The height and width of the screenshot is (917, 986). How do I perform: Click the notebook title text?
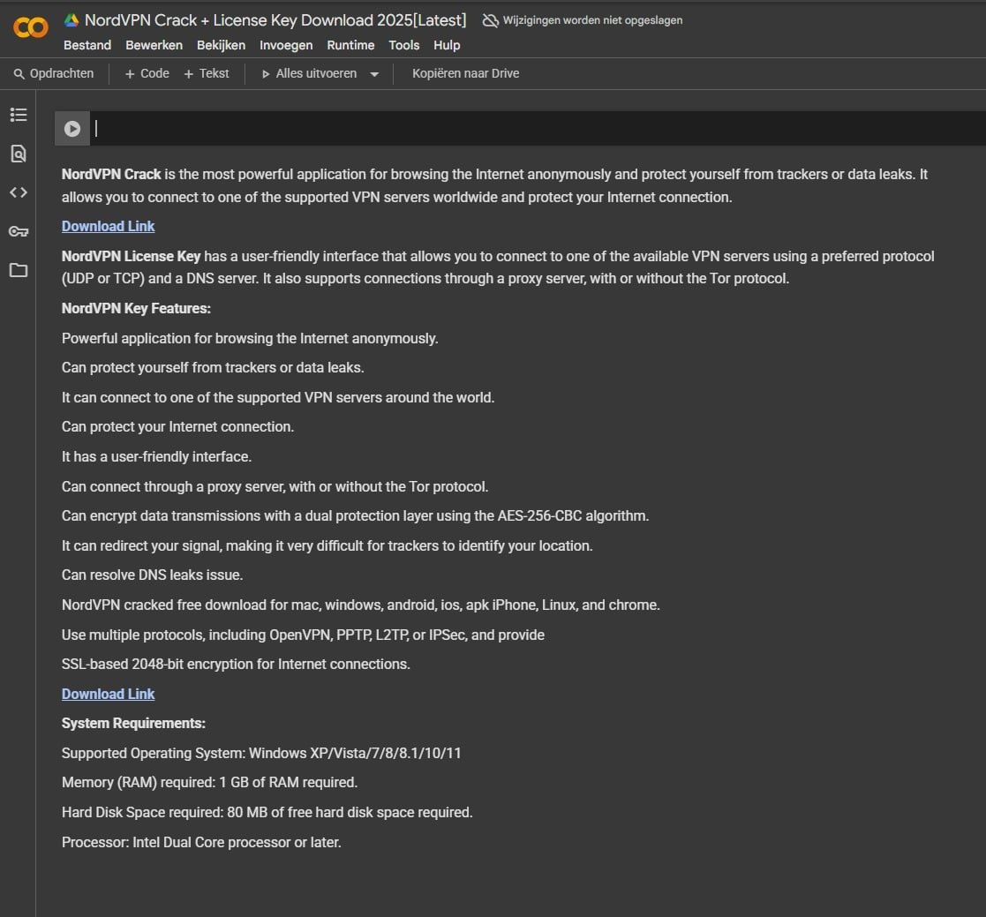coord(275,20)
